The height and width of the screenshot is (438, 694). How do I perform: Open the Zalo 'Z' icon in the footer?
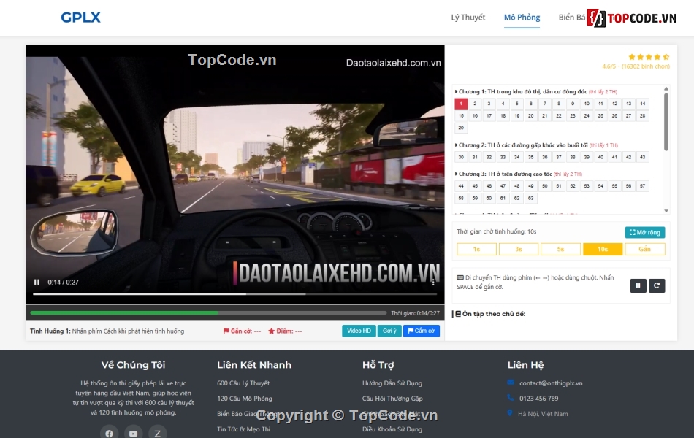pyautogui.click(x=158, y=433)
